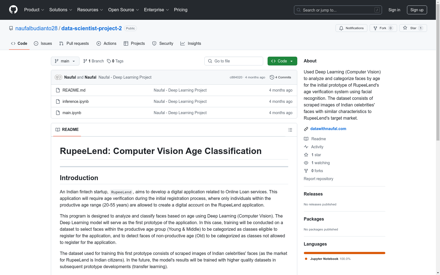Click the star icon beside '1 star'

click(306, 155)
